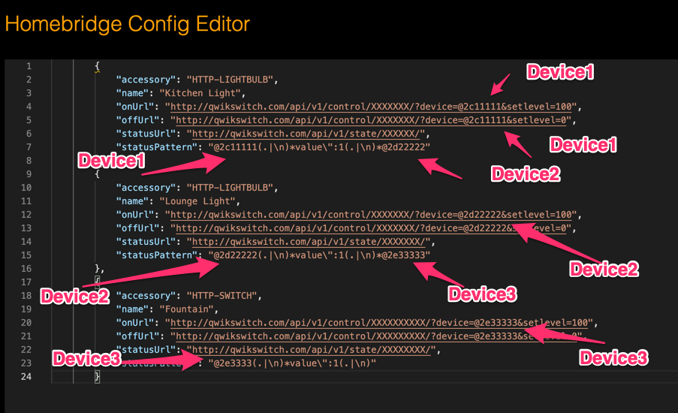678x413 pixels.
Task: Place cursor in "Fountain" name value
Action: (186, 309)
